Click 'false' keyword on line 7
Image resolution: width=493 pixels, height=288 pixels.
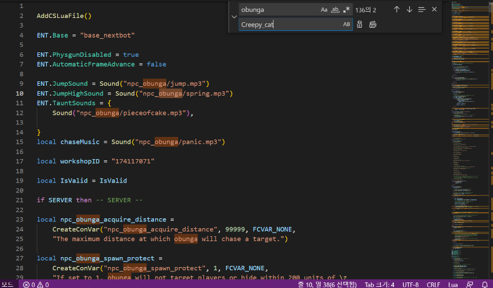coord(157,65)
